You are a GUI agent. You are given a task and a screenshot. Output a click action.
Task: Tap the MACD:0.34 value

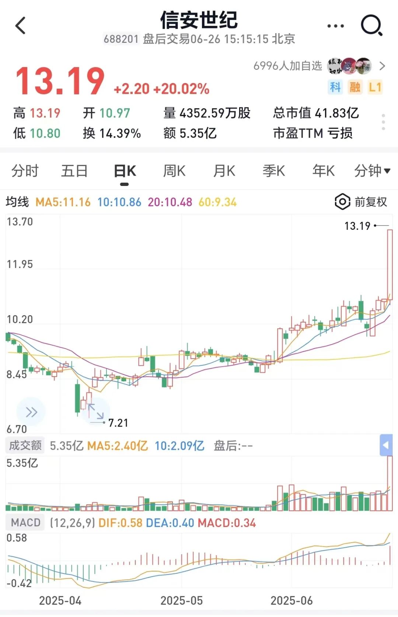click(227, 523)
